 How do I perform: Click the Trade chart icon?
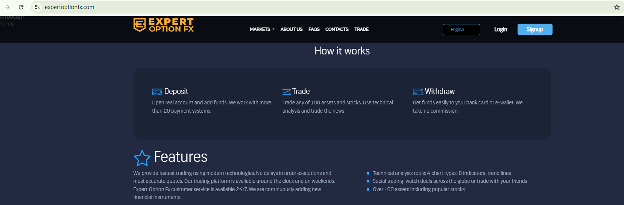tap(287, 92)
